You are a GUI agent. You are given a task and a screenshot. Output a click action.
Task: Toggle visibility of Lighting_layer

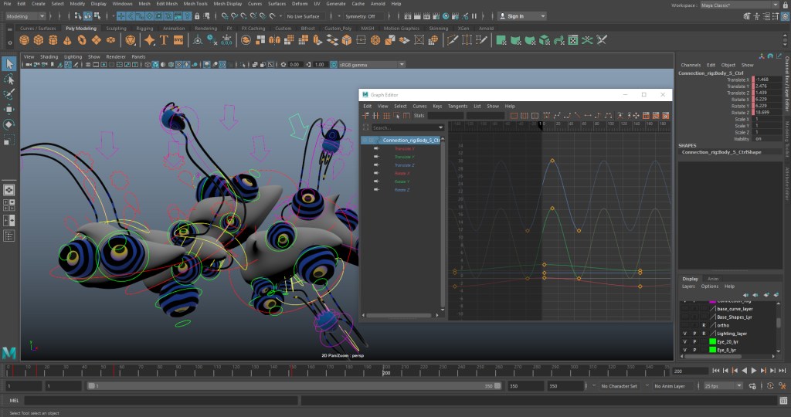coord(684,334)
